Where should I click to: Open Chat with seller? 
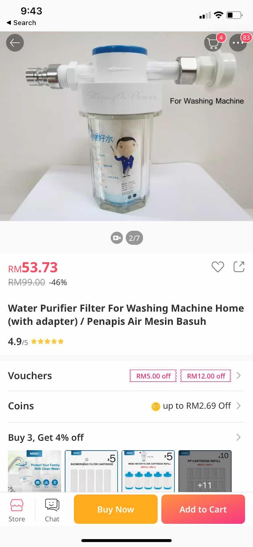[52, 510]
